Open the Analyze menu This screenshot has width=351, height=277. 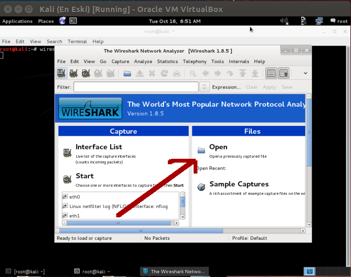coord(143,61)
